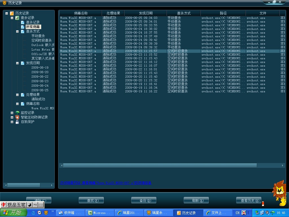Click the 监控记录 umbrella icon
The height and width of the screenshot is (217, 289).
click(x=17, y=112)
